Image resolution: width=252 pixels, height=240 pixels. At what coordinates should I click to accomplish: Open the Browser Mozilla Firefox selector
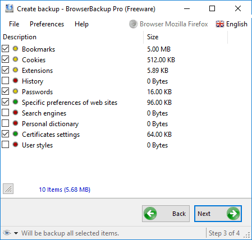[x=168, y=24]
